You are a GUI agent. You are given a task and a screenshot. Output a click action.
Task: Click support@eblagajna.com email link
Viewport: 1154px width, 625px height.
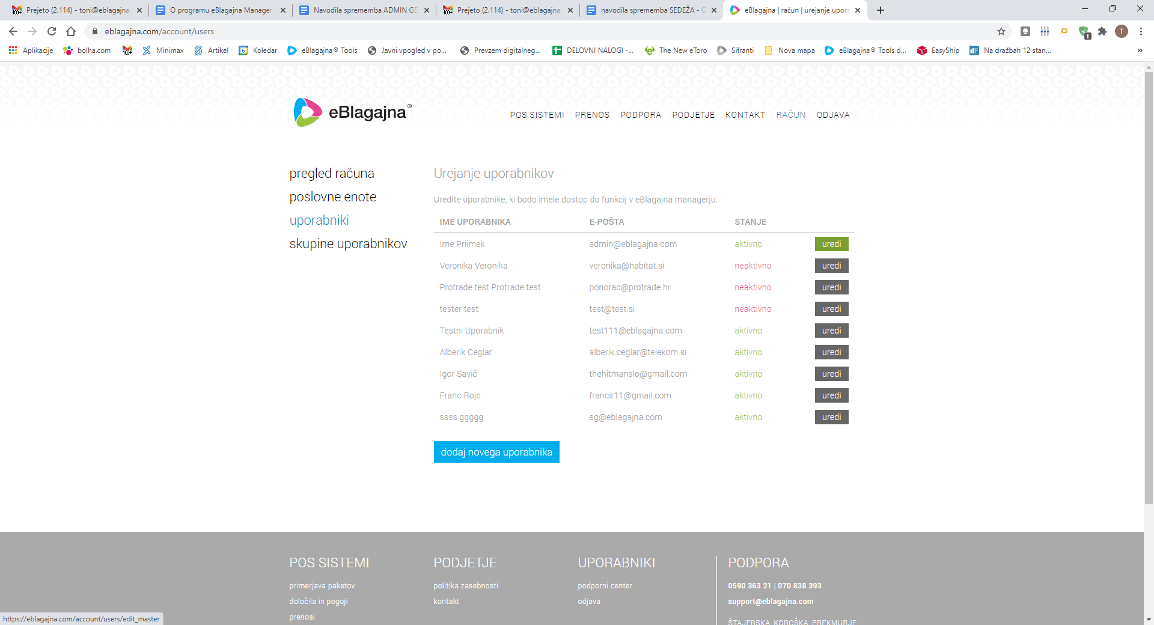771,602
